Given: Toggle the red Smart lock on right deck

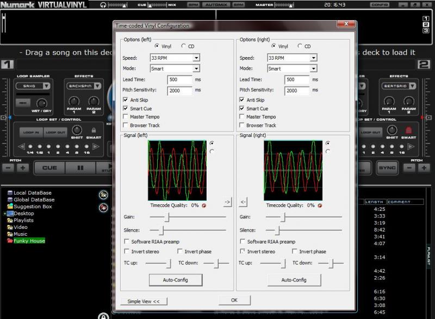Looking at the screenshot, I should pos(408,130).
